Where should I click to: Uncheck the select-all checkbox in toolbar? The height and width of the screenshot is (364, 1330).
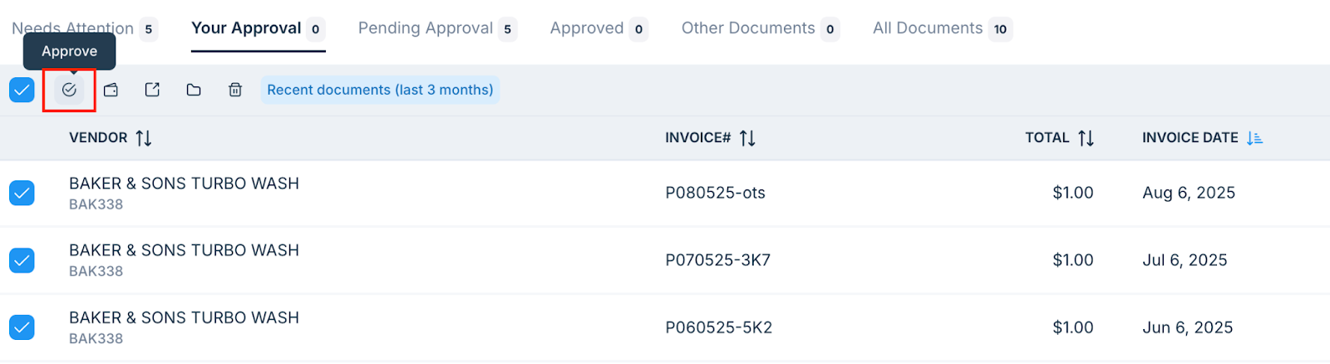tap(22, 90)
